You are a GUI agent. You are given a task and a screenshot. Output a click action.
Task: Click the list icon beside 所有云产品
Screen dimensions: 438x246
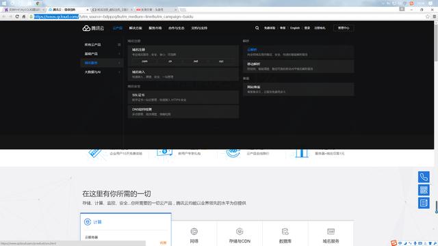tap(119, 44)
